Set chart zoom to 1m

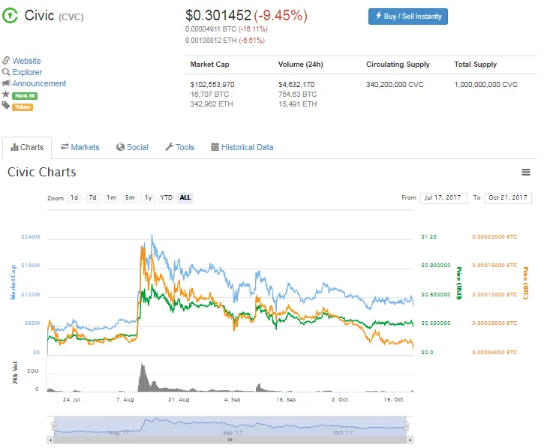pyautogui.click(x=111, y=198)
